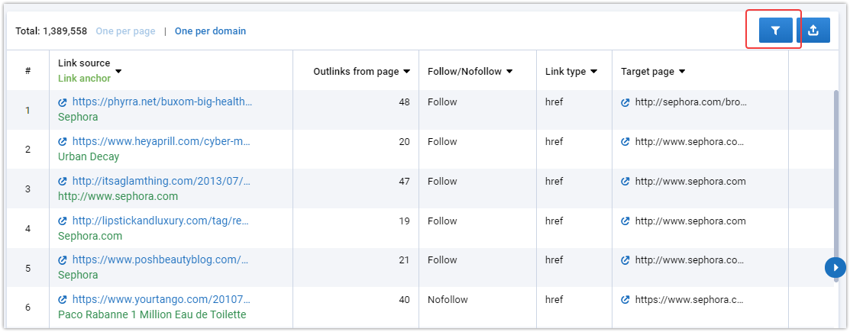
Task: Click the export upload icon button
Action: click(813, 31)
